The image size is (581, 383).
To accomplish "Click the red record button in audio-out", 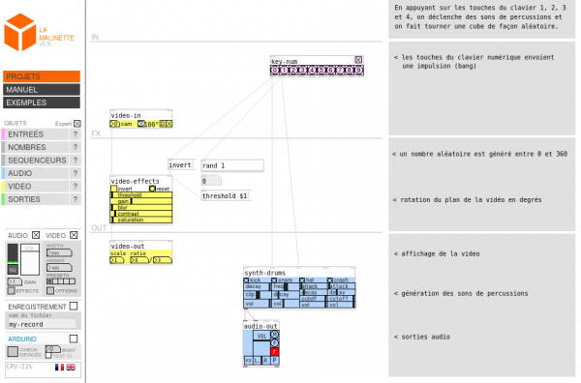I will coord(275,351).
